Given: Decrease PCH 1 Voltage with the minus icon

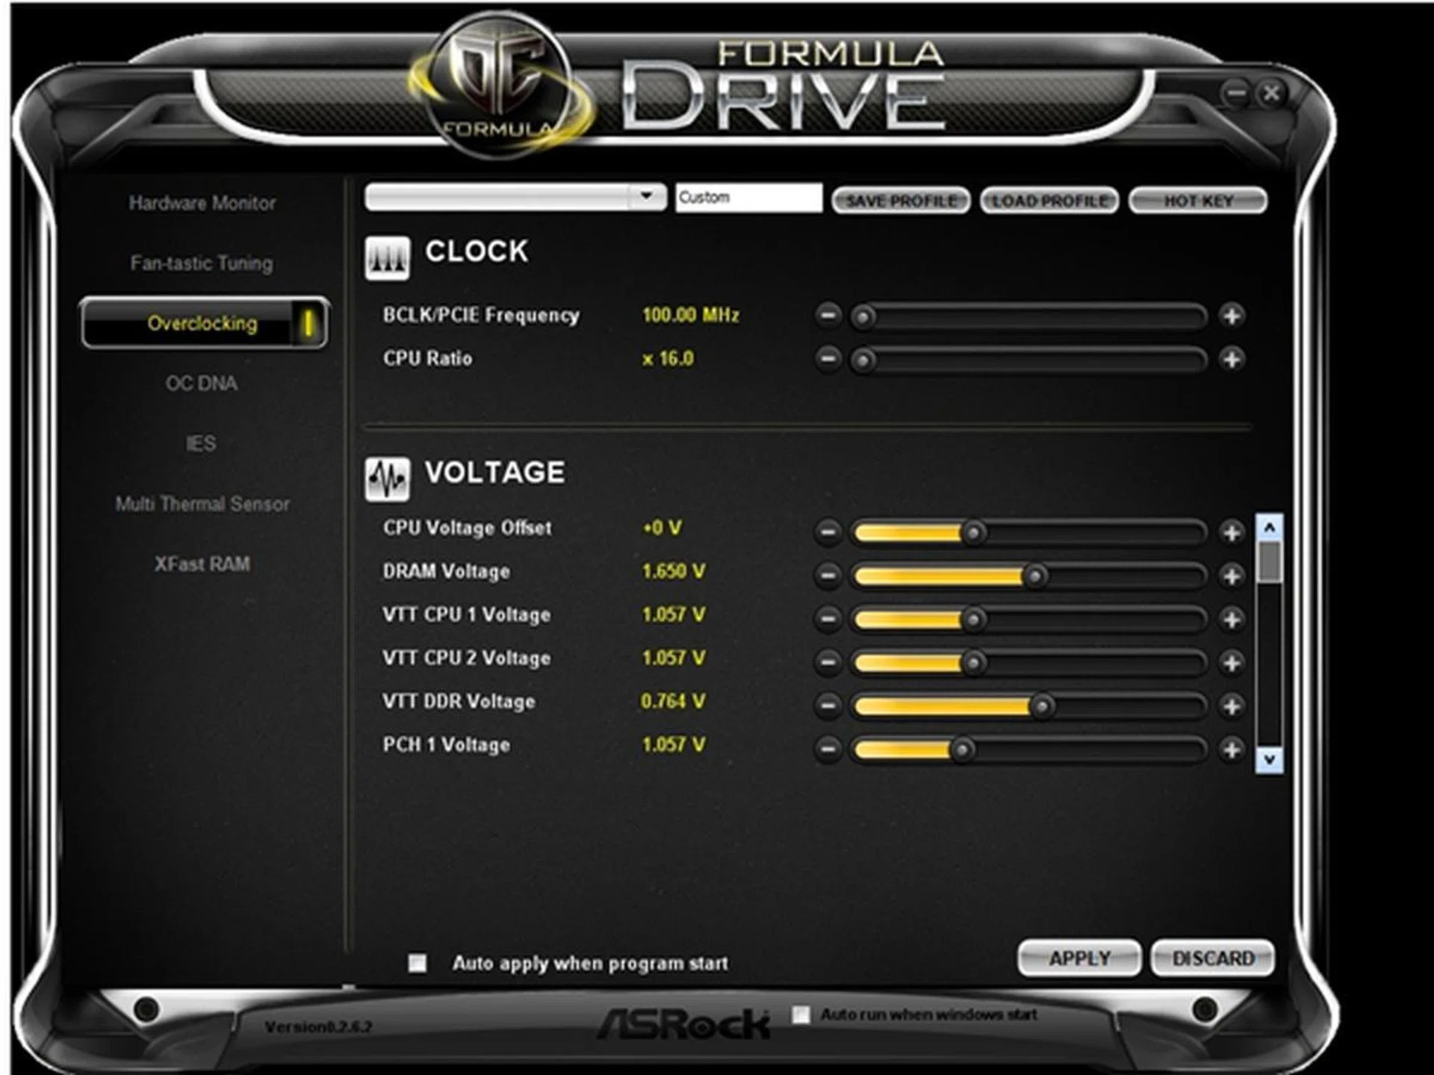Looking at the screenshot, I should coord(829,746).
